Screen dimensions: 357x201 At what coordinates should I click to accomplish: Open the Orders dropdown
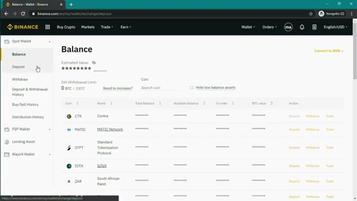[269, 27]
